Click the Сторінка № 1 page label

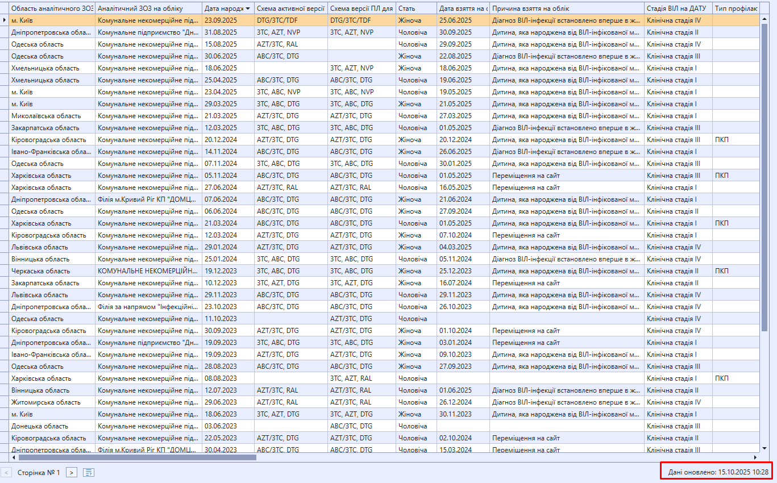click(39, 472)
